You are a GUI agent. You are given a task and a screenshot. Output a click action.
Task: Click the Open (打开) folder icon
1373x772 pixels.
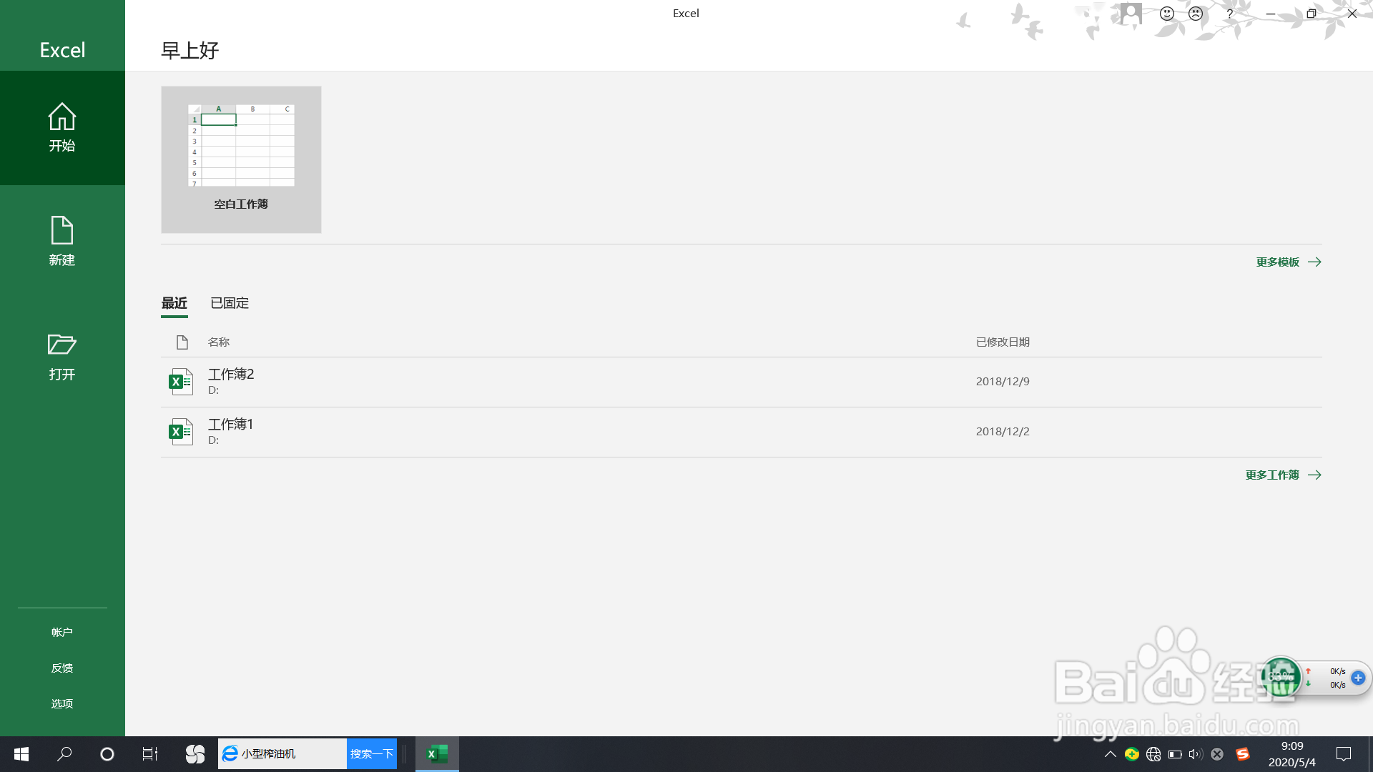(x=62, y=345)
